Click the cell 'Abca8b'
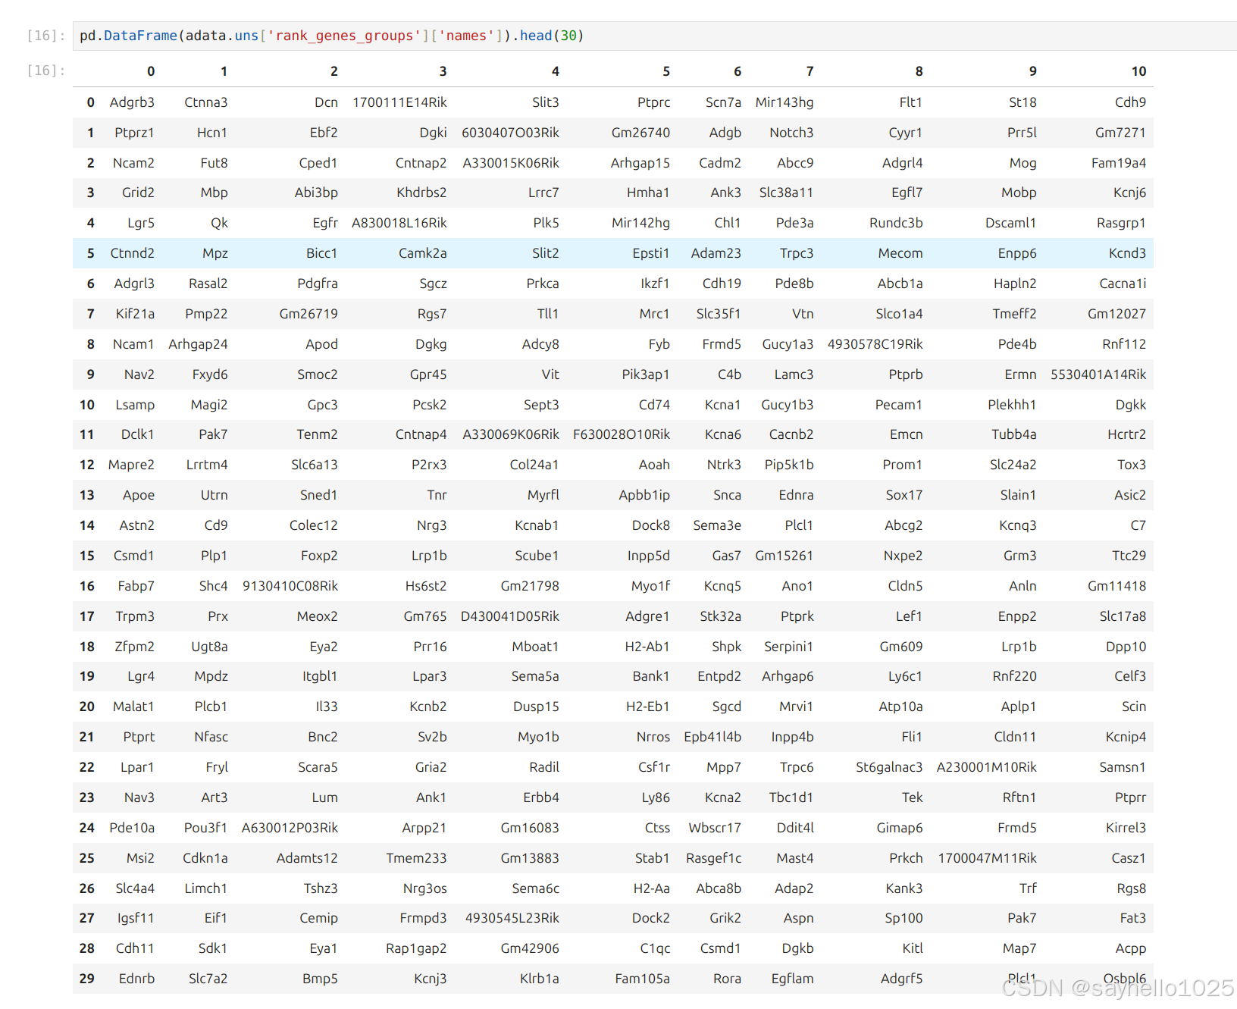Screen dimensions: 1237x1009 [719, 888]
